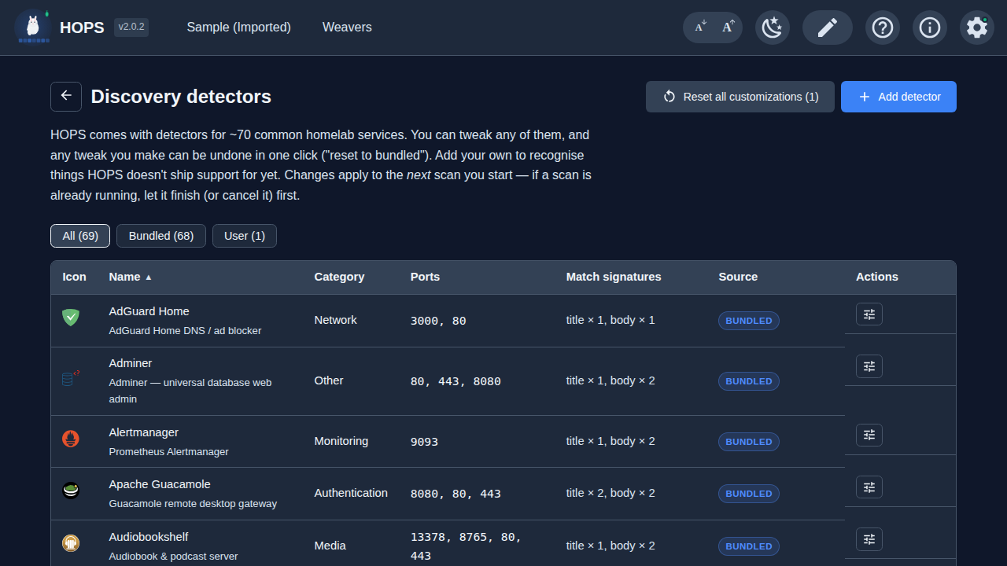Click the Alertmanager orange flame icon
This screenshot has width=1007, height=566.
click(71, 439)
